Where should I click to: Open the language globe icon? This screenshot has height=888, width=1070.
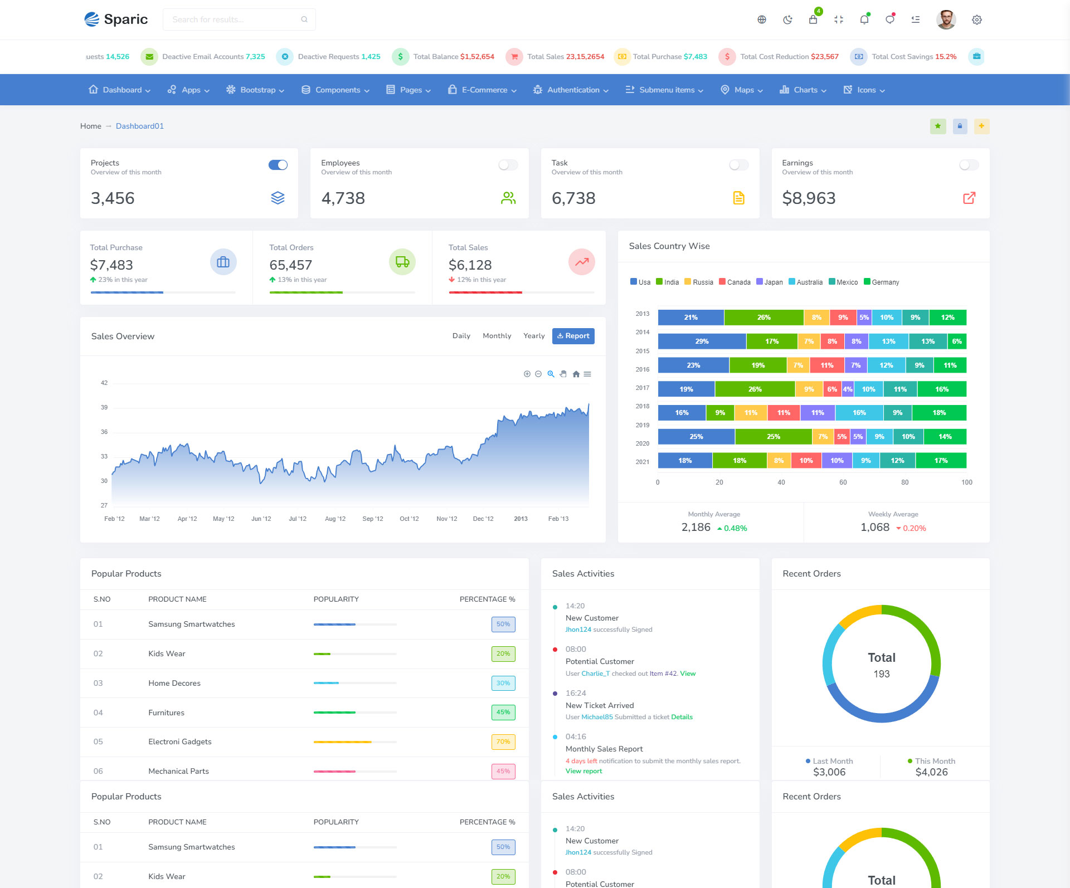click(762, 20)
